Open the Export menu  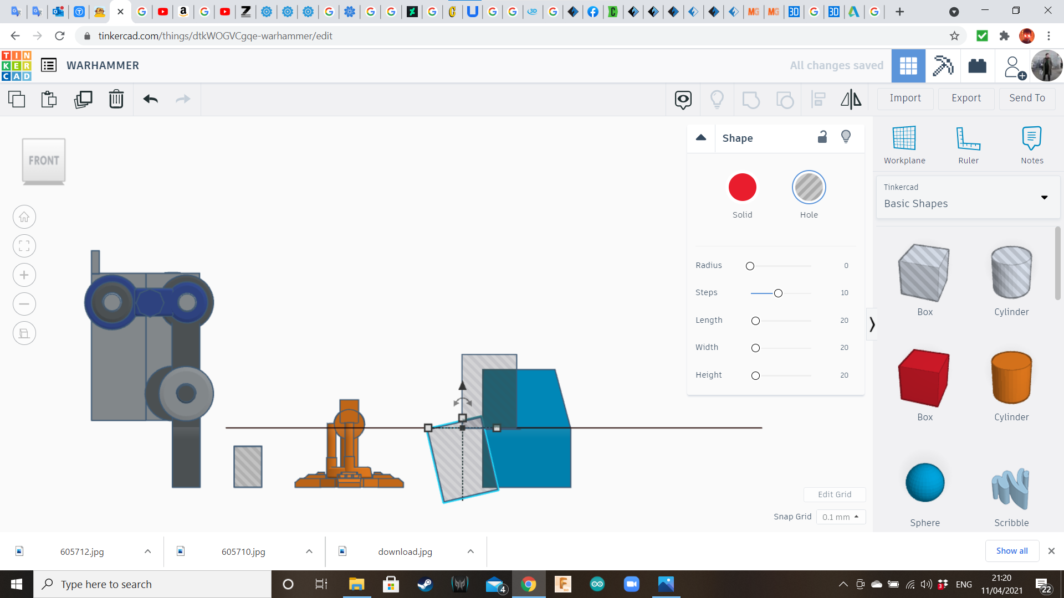click(x=966, y=98)
